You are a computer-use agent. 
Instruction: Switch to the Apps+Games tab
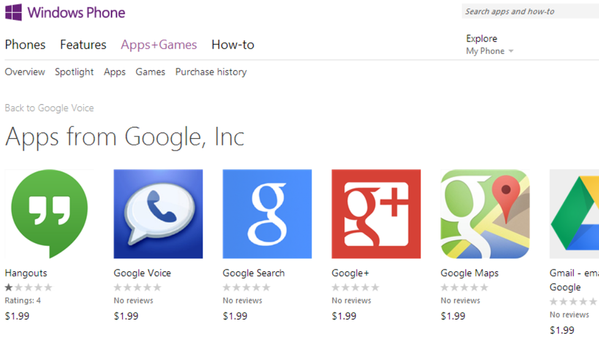point(159,44)
